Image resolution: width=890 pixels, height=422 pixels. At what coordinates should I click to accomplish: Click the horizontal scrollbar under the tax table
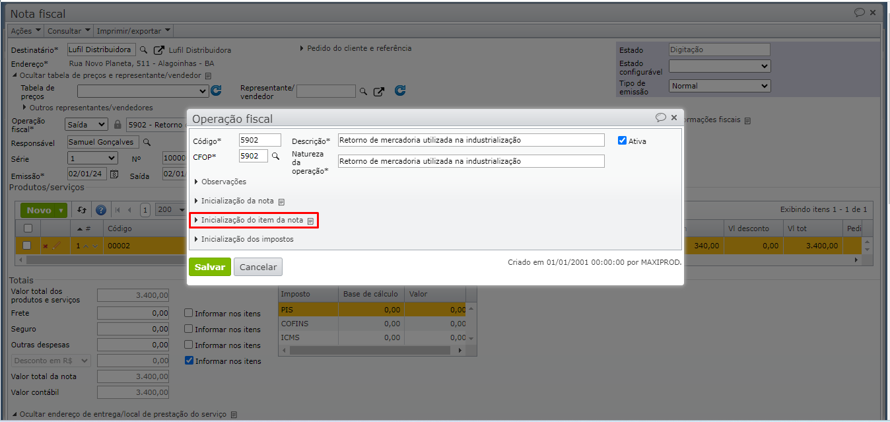376,351
